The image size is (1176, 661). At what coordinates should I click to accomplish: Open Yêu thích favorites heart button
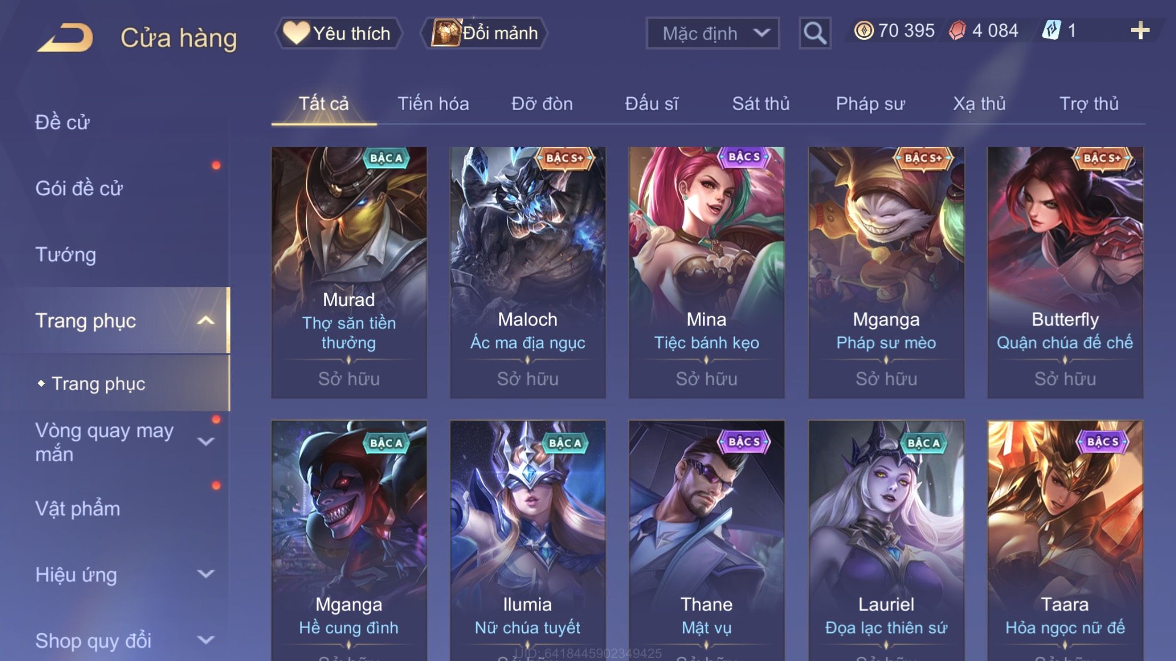(x=338, y=33)
